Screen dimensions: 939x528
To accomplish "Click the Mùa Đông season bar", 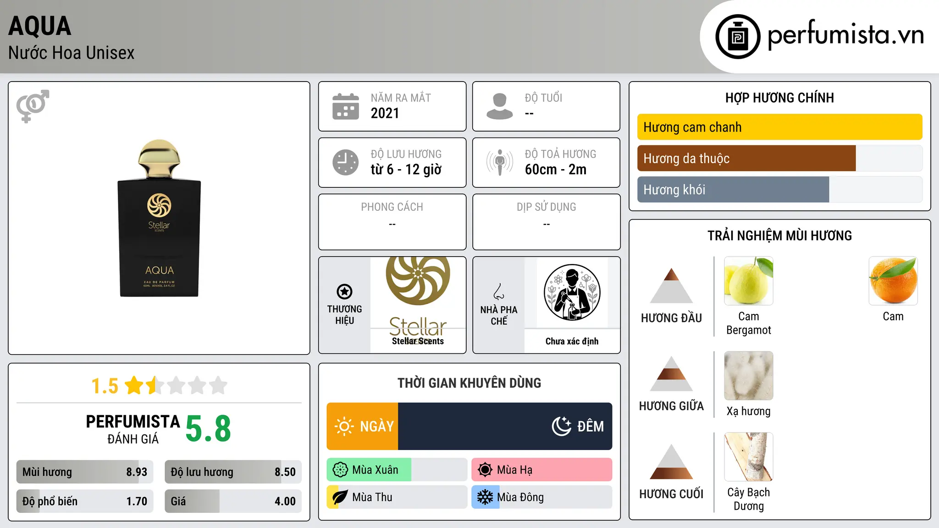I will point(542,497).
